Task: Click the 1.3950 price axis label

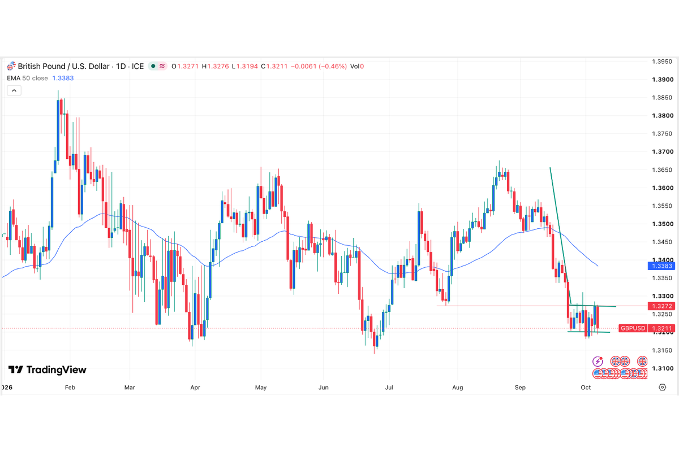Action: 662,62
